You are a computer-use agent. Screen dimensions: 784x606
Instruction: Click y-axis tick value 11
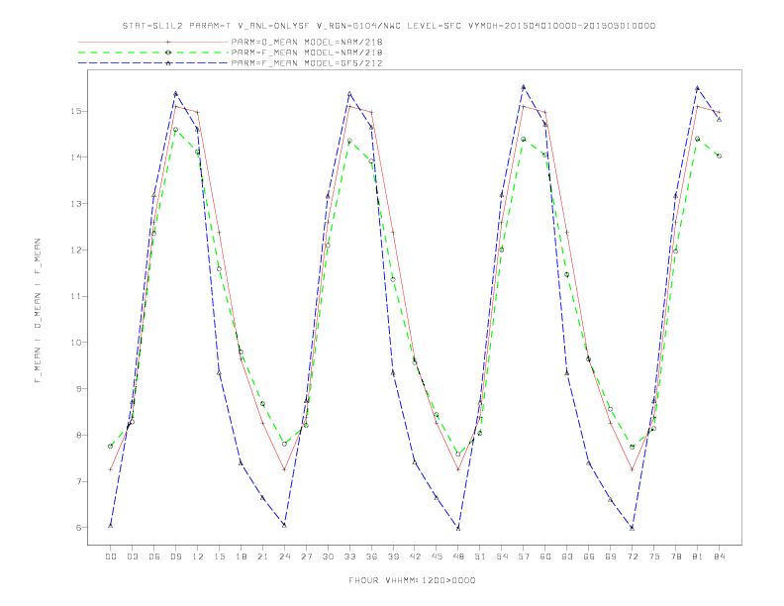pyautogui.click(x=76, y=296)
